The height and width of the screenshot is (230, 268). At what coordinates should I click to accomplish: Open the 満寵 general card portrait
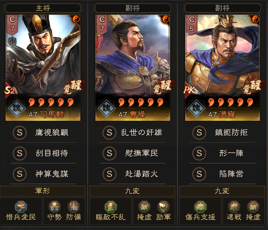click(223, 68)
